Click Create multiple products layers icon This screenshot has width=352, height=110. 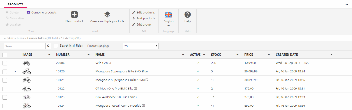pos(107,15)
